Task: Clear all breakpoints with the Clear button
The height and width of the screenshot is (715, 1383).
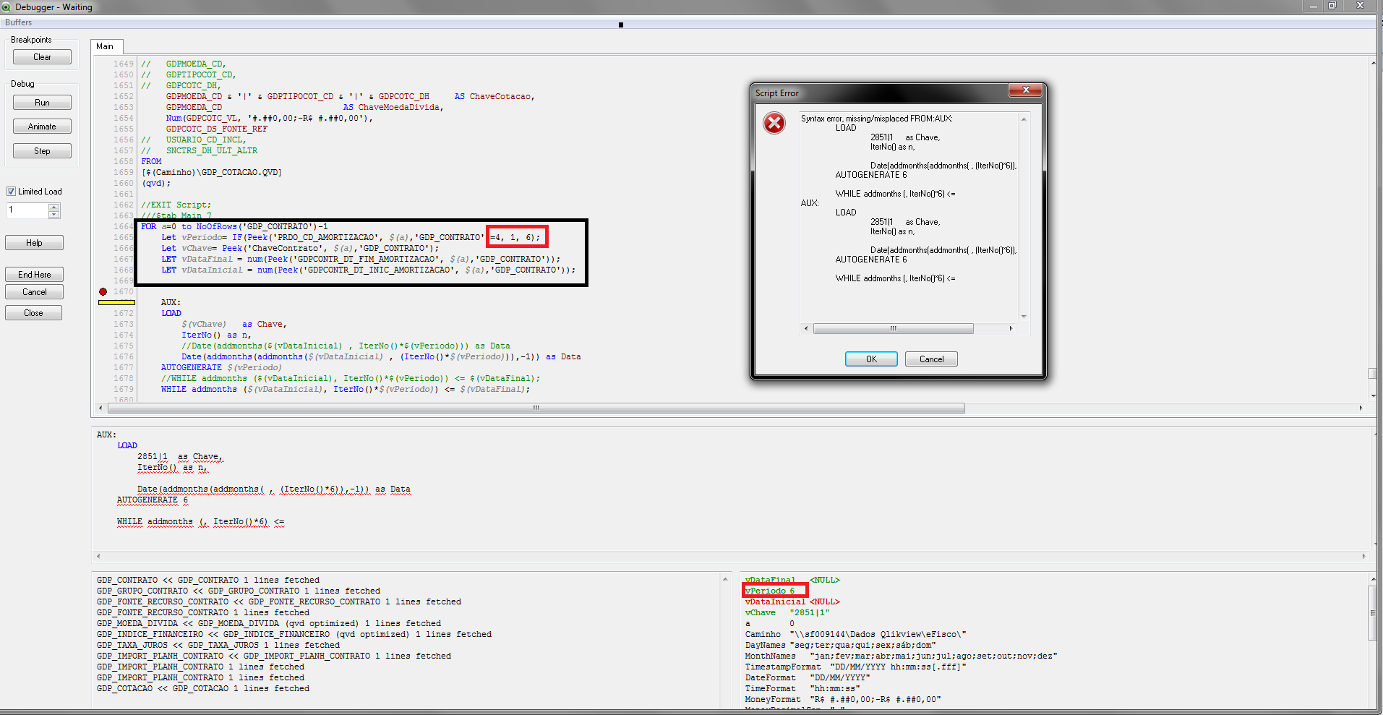Action: (x=42, y=57)
